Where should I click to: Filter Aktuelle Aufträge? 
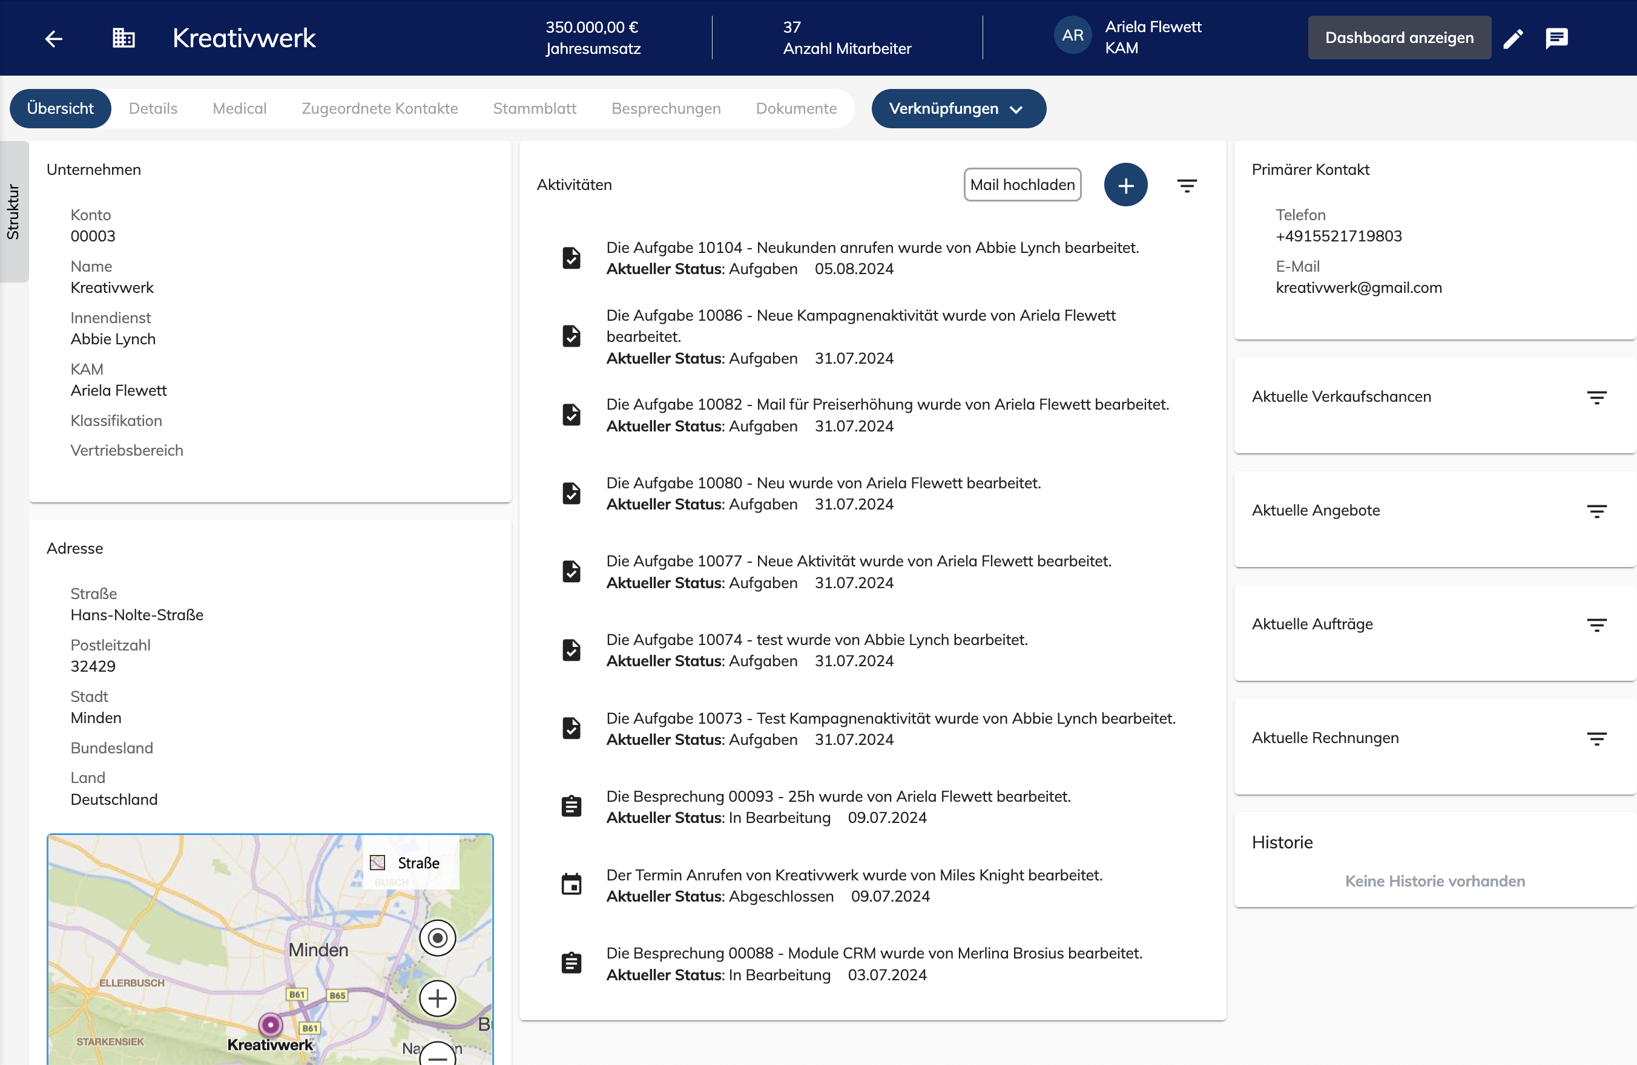click(1596, 625)
